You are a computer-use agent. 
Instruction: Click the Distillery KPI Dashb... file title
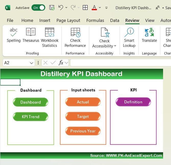pyautogui.click(x=133, y=8)
